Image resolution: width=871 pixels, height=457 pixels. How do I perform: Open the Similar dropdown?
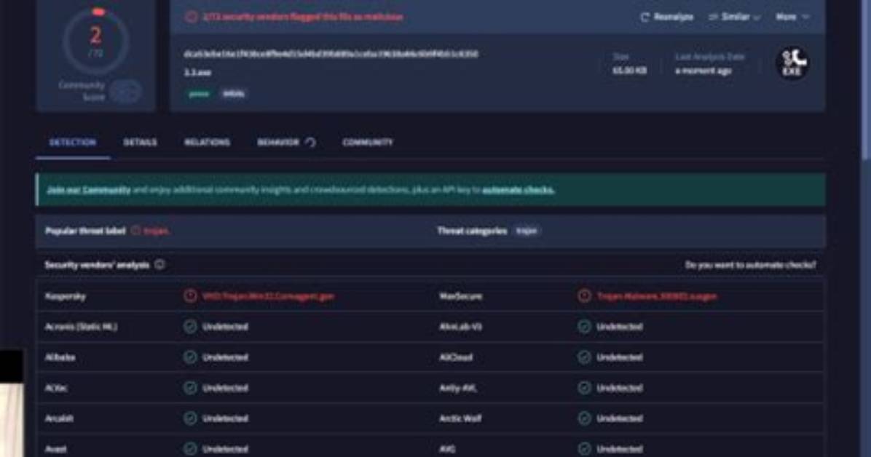tap(734, 17)
